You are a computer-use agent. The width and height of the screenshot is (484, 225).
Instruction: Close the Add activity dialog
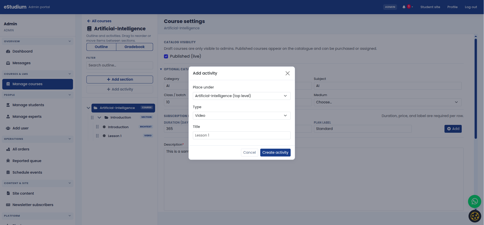[288, 73]
